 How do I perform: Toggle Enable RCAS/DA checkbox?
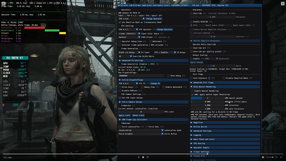coord(191,22)
